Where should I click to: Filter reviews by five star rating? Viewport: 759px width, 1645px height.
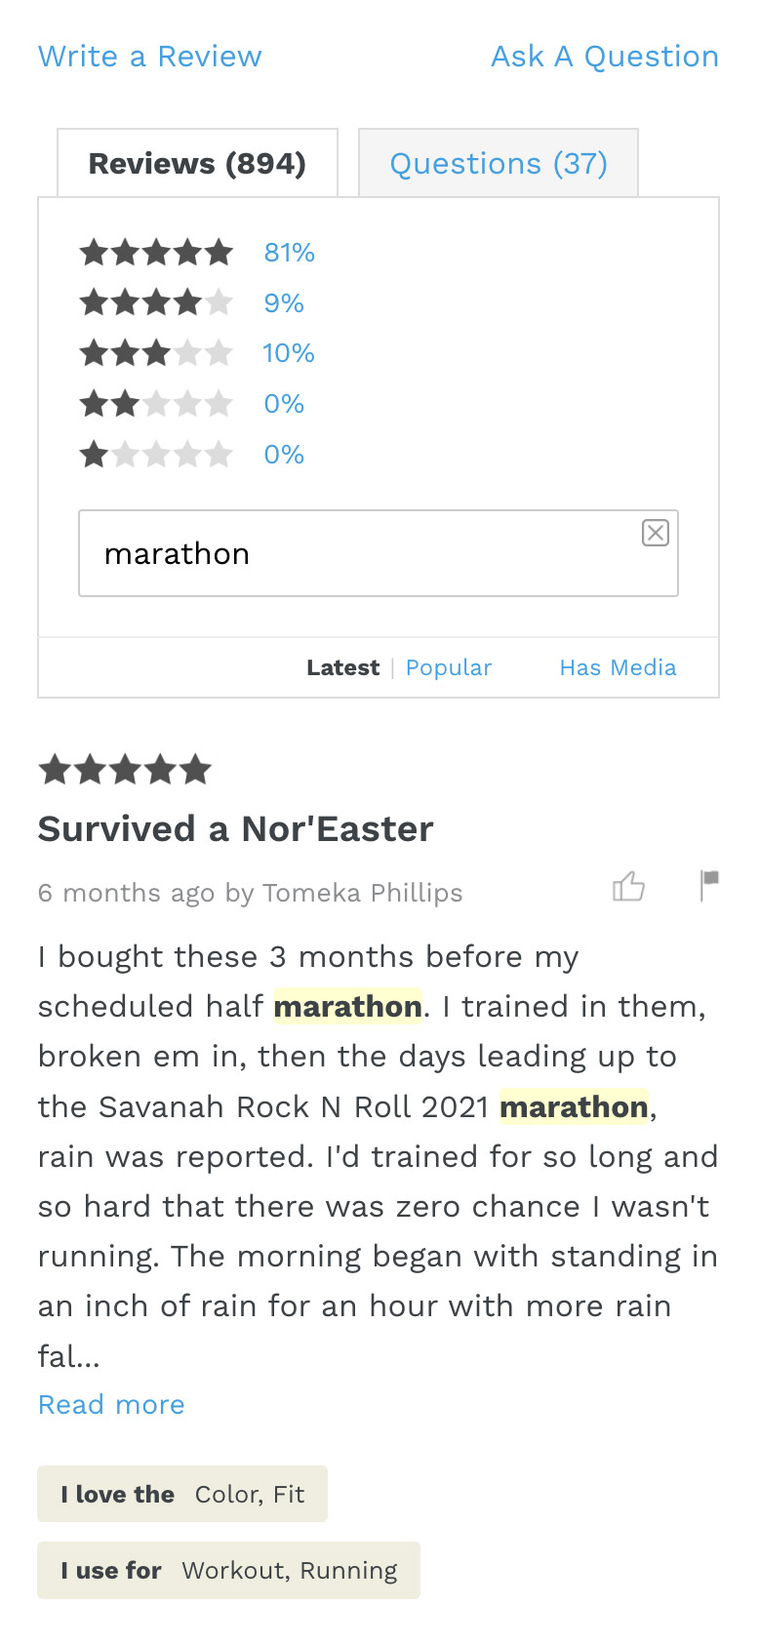tap(156, 253)
